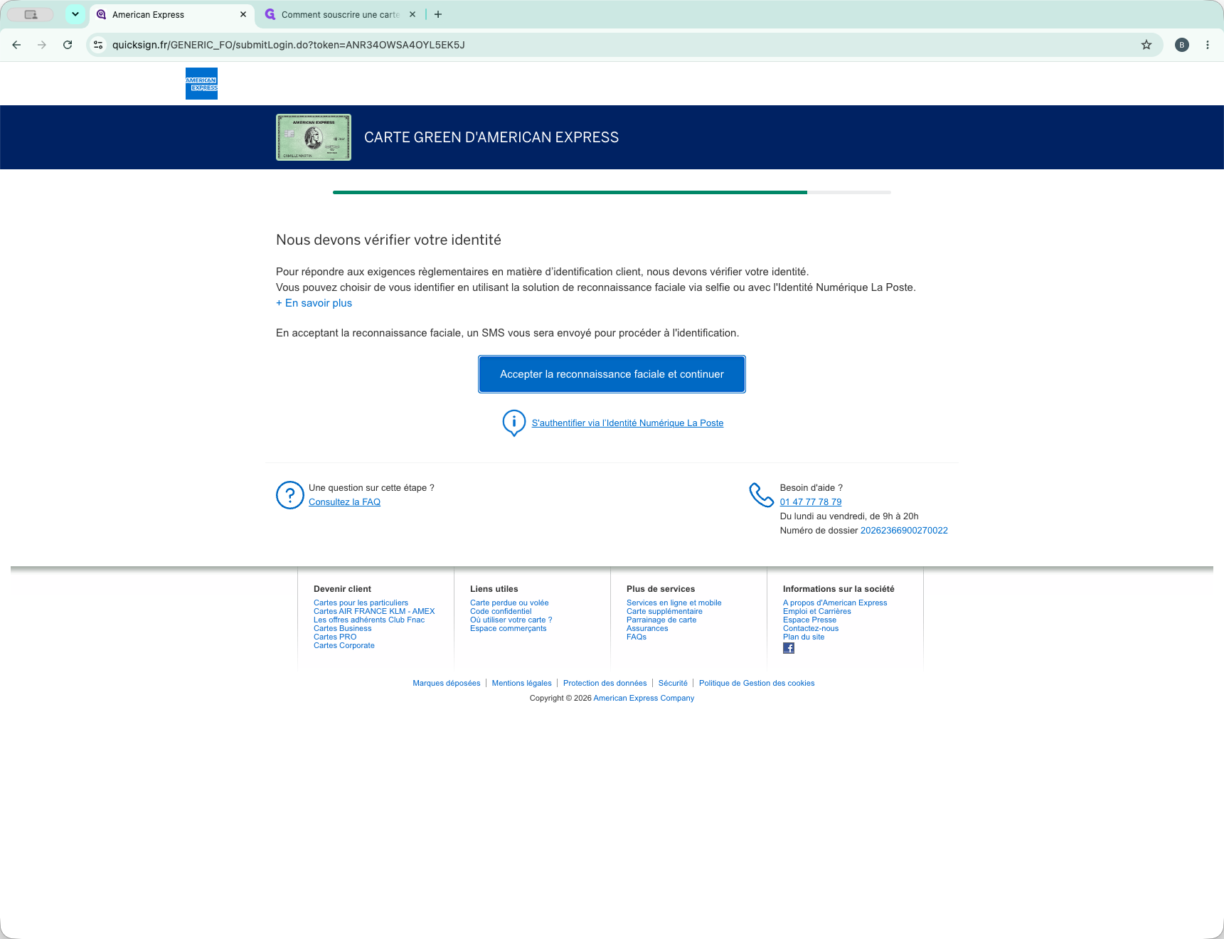Call the 01 47 77 78 79 number link
The height and width of the screenshot is (939, 1224).
810,502
